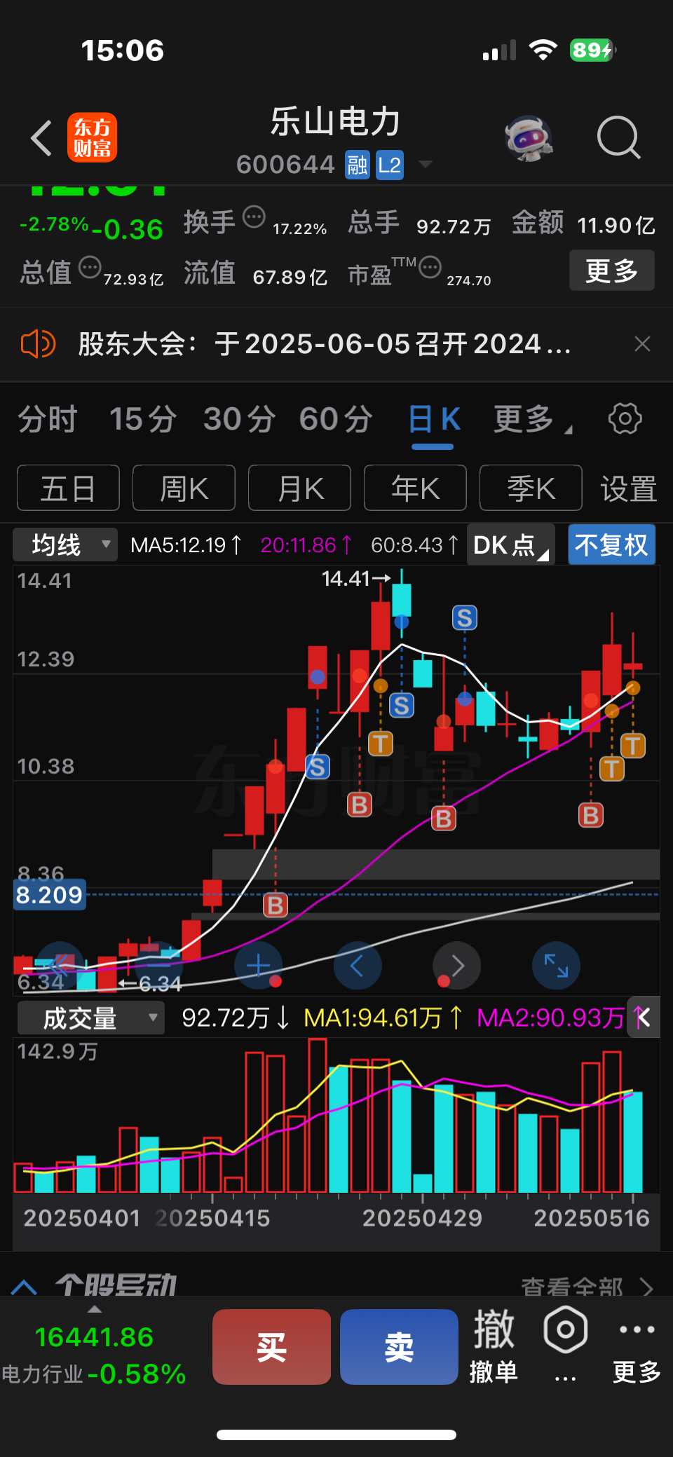Select the 周K period button
Viewport: 673px width, 1457px height.
[184, 488]
